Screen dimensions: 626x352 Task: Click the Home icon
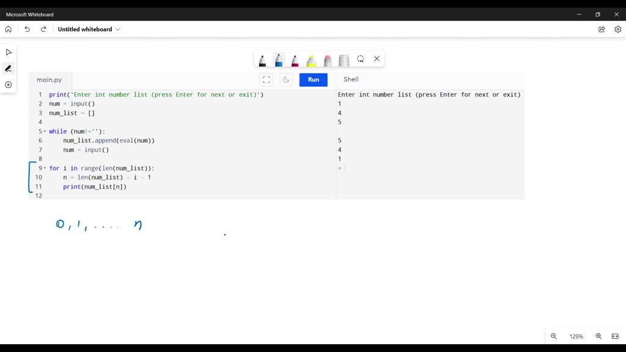pos(8,29)
